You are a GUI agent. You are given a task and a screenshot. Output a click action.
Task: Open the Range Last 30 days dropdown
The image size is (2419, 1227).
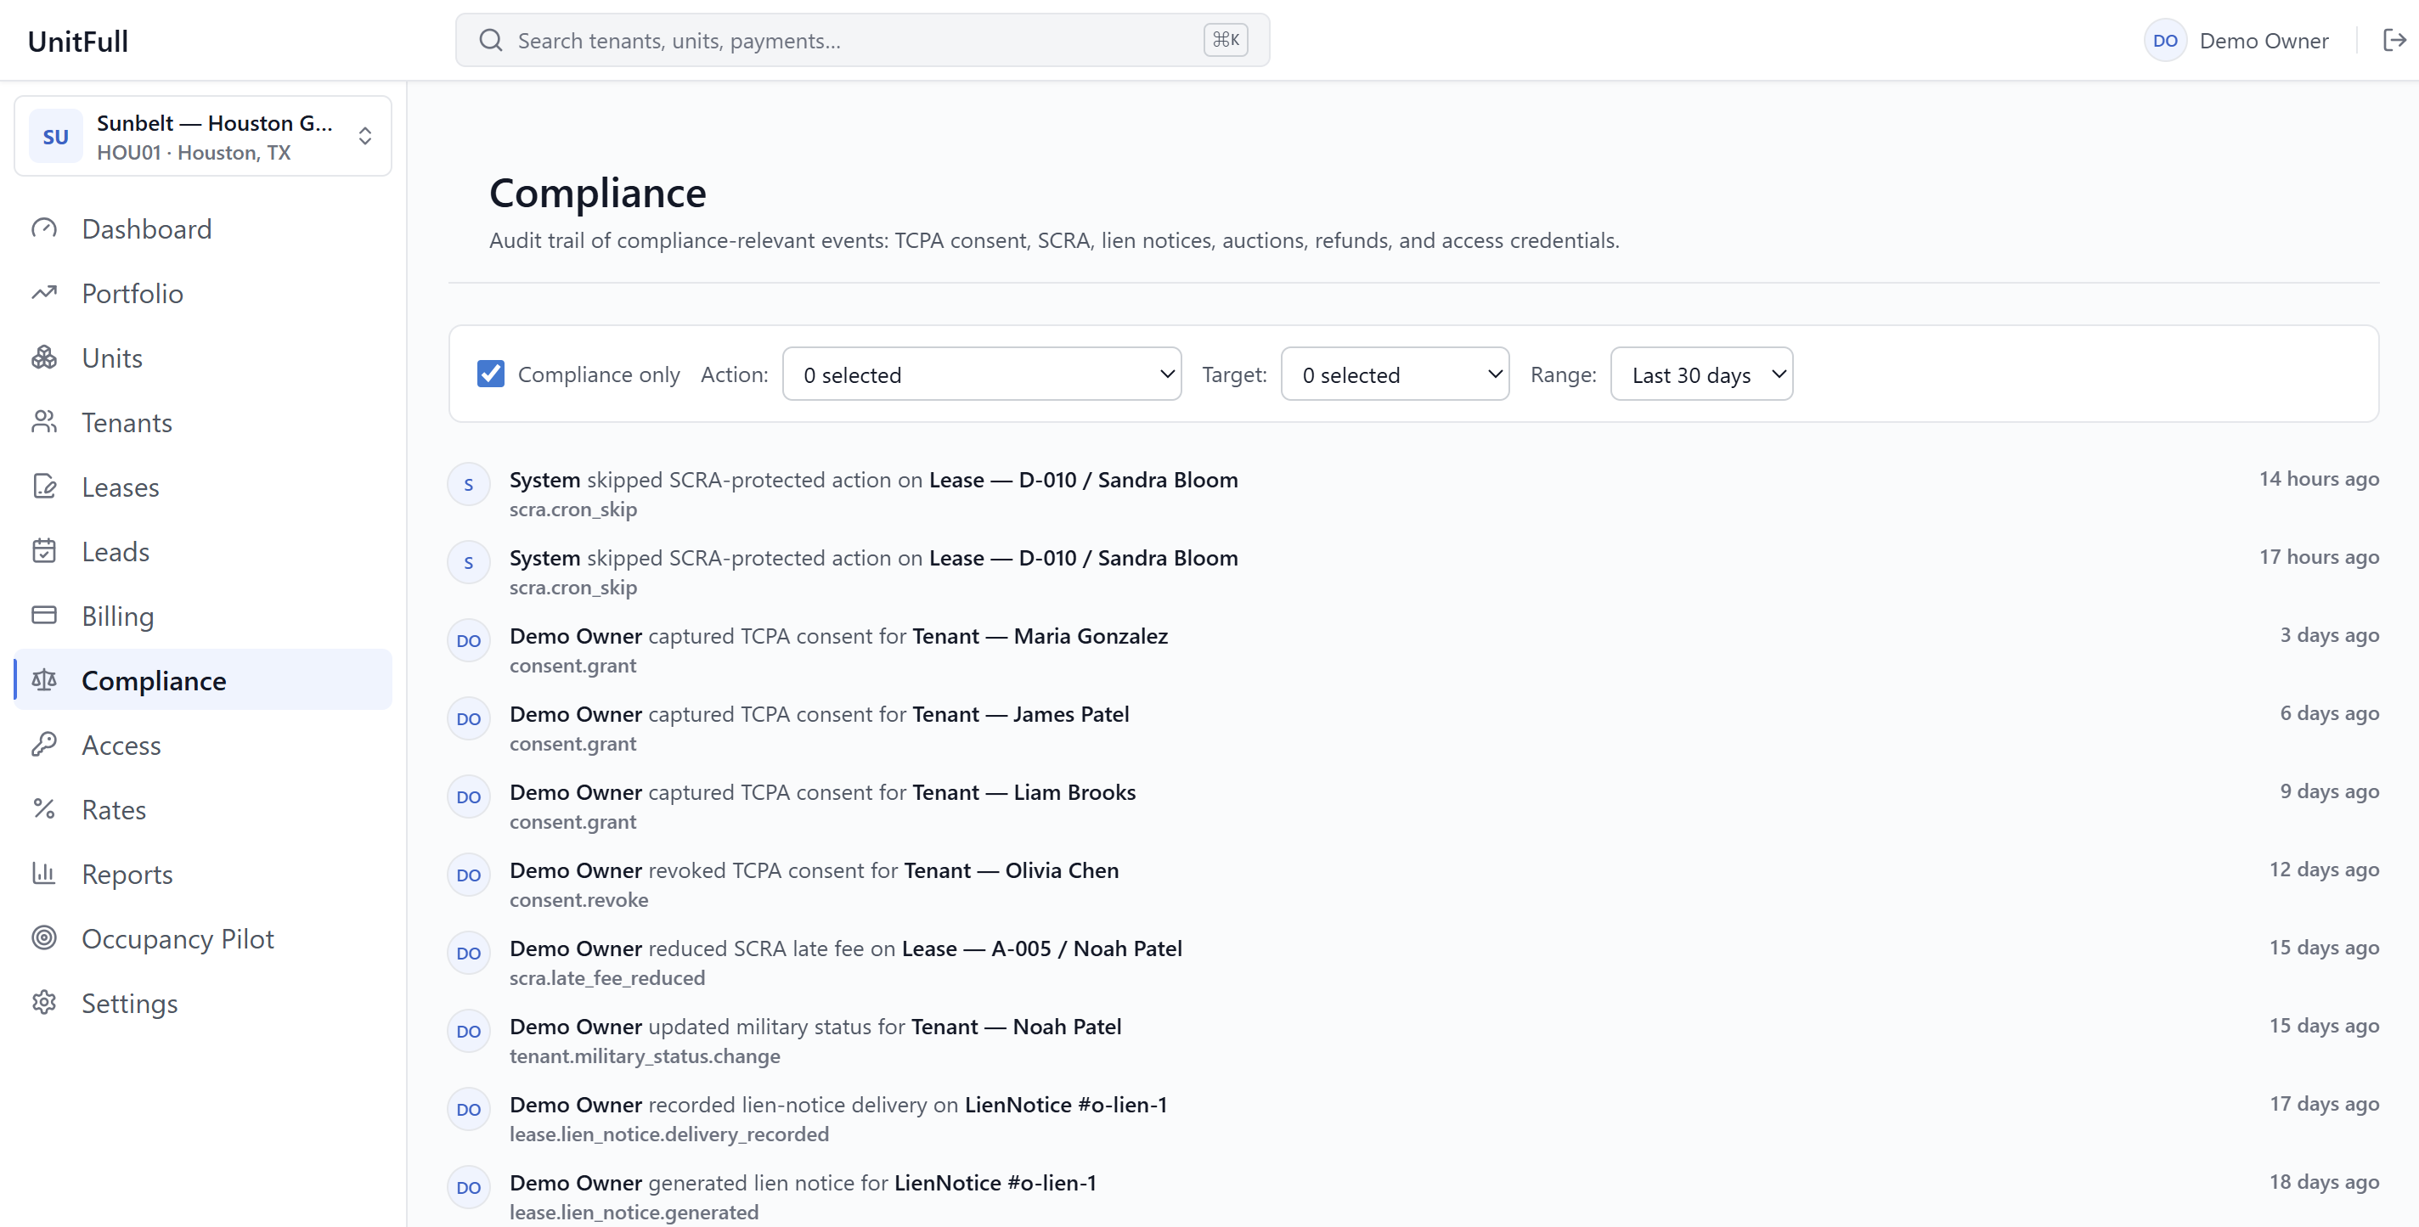coord(1701,374)
